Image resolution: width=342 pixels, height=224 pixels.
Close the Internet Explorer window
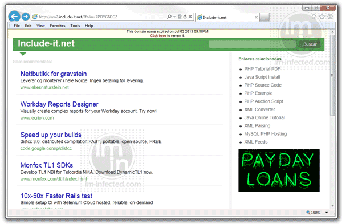pos(328,8)
